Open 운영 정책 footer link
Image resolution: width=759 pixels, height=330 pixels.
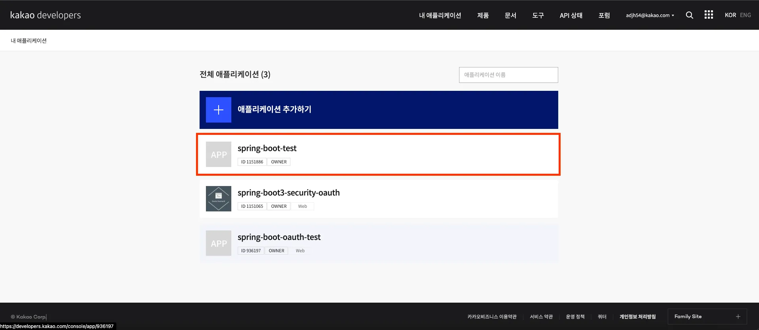click(x=575, y=317)
